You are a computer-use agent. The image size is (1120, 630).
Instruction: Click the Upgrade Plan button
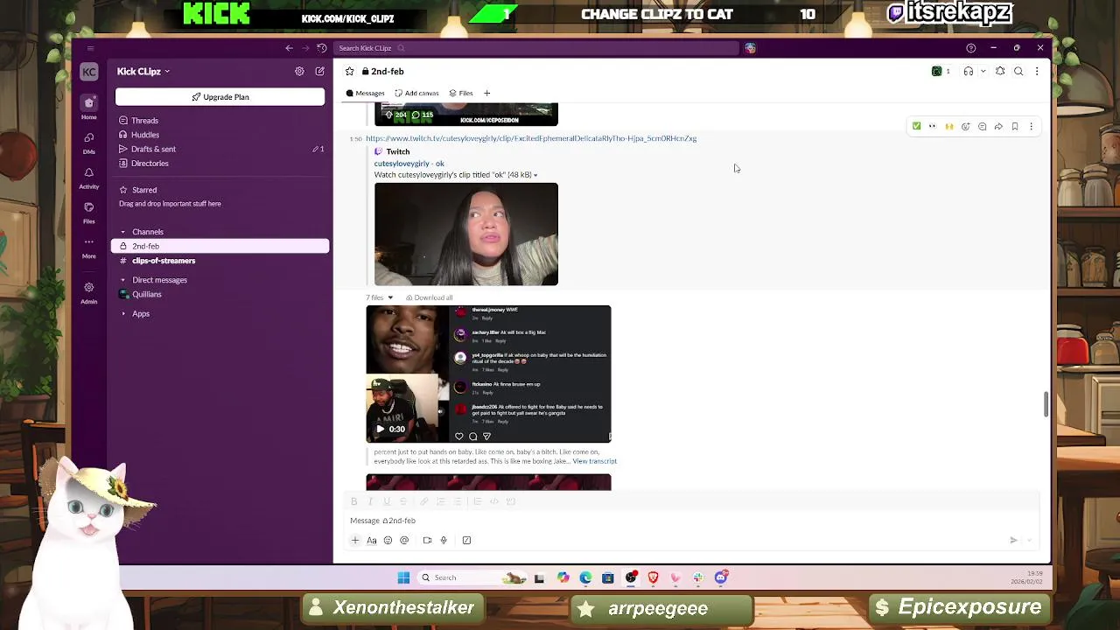(220, 97)
